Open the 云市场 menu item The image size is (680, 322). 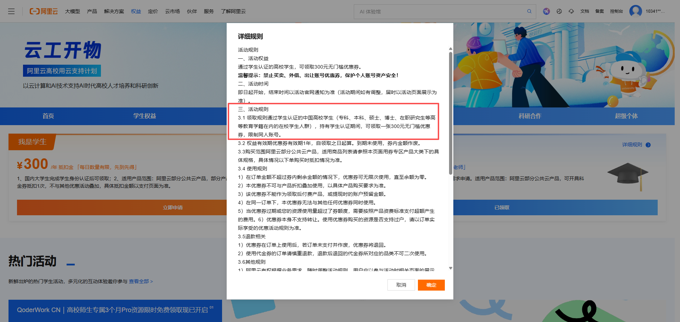tap(172, 11)
